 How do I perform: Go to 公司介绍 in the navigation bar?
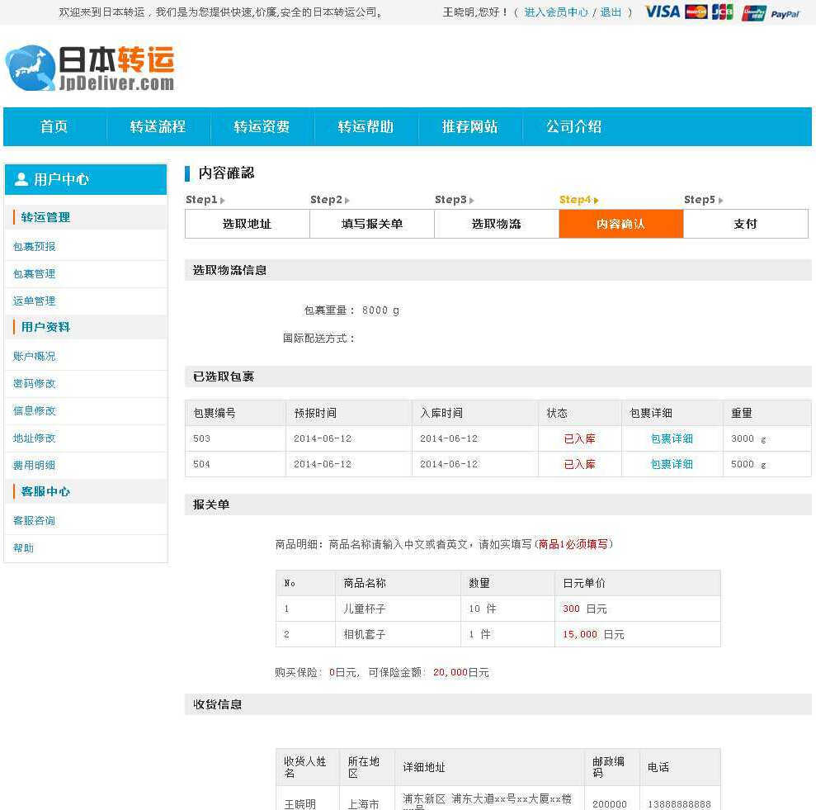point(573,126)
